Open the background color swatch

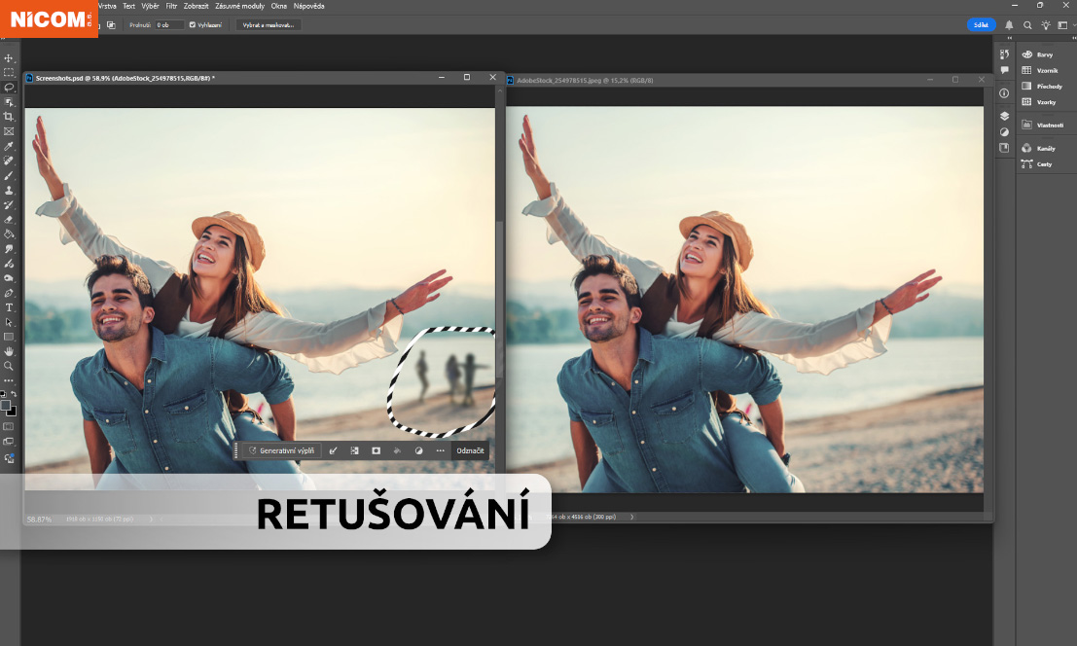13,412
